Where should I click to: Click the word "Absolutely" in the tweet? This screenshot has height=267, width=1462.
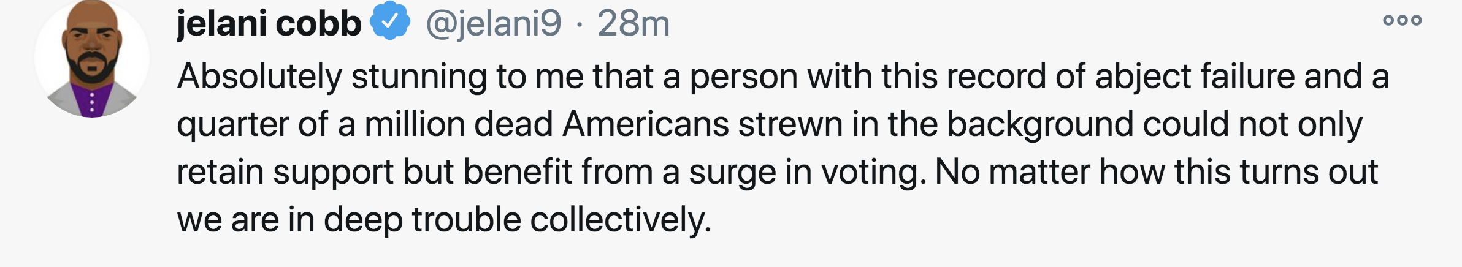[259, 77]
